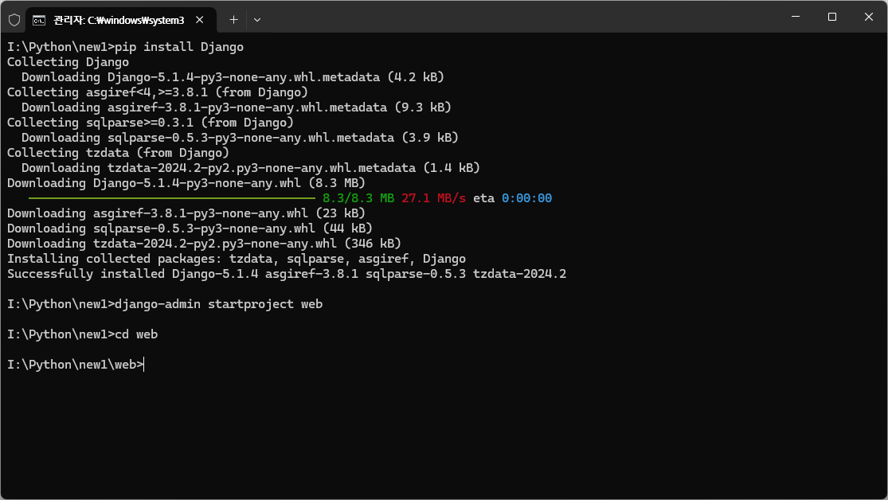The height and width of the screenshot is (500, 888).
Task: Click 'Collecting tzdata (from Django)' line
Action: [x=118, y=153]
